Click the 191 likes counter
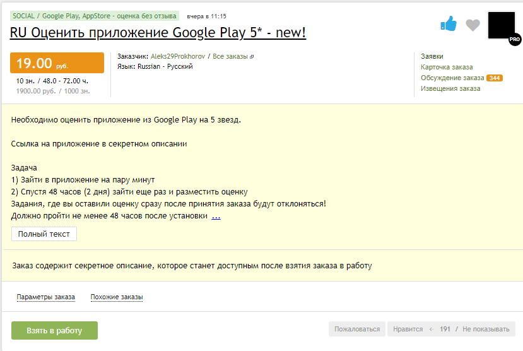 pos(445,329)
